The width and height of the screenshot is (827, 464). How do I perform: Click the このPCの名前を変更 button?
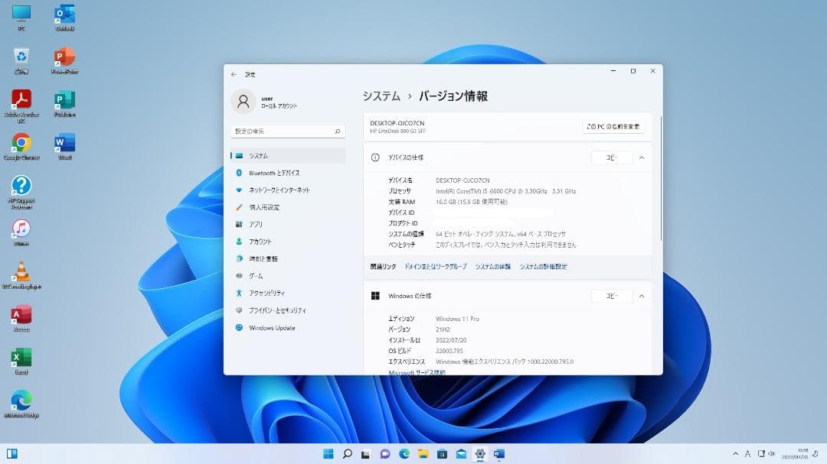[x=611, y=127]
